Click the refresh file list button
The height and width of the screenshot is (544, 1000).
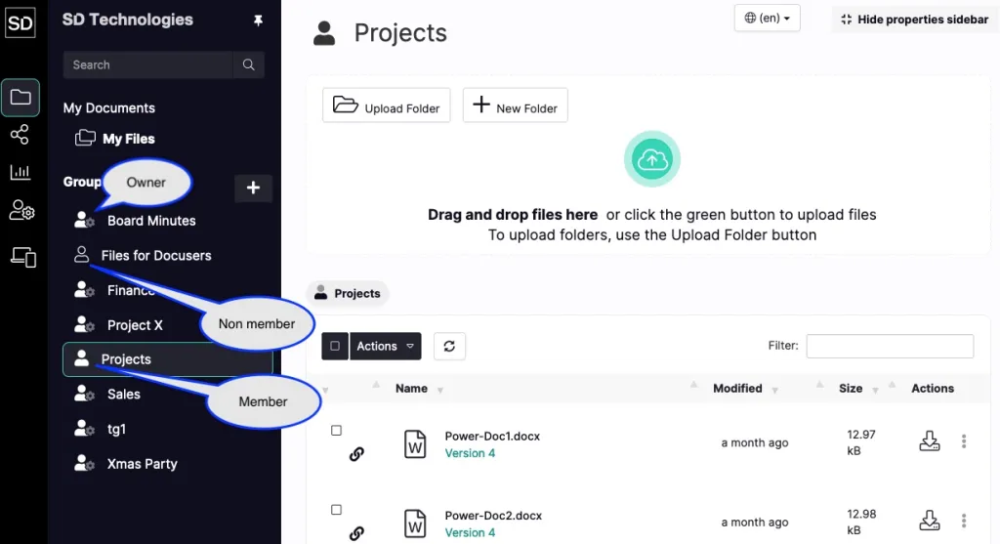(x=449, y=346)
